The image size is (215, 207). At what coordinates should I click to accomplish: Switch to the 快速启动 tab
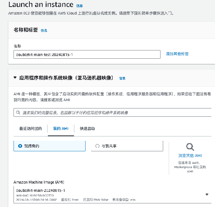pyautogui.click(x=87, y=129)
